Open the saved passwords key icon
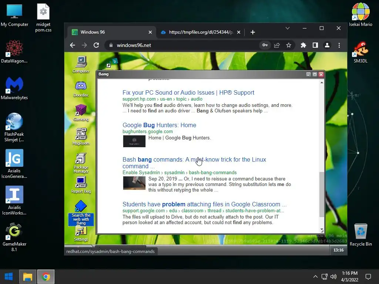Image resolution: width=379 pixels, height=284 pixels. point(265,45)
